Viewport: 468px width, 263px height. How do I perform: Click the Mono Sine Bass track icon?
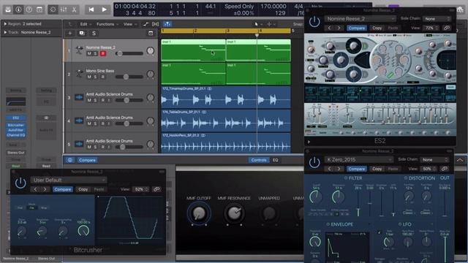79,73
